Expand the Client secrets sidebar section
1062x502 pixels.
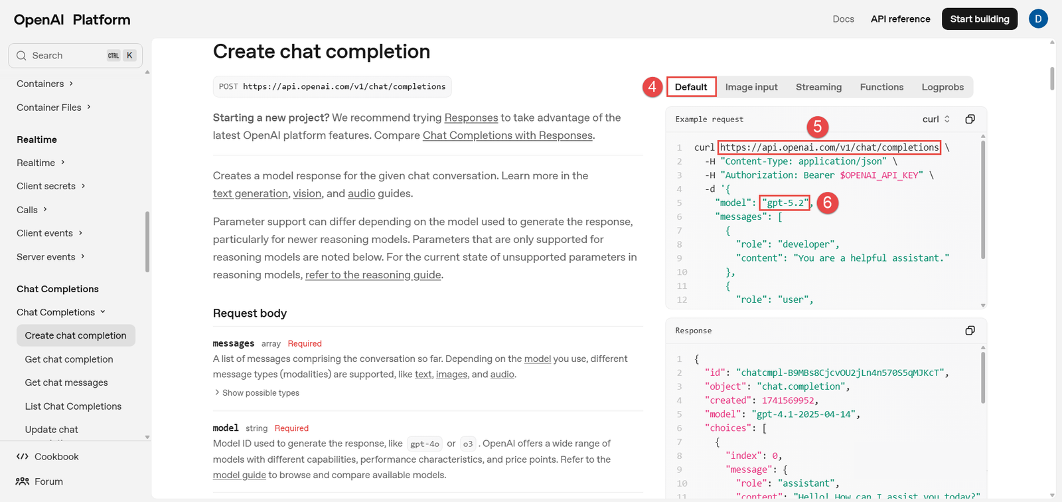(x=51, y=186)
